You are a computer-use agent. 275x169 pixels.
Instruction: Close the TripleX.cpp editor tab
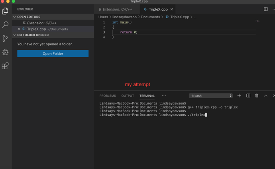tap(172, 9)
